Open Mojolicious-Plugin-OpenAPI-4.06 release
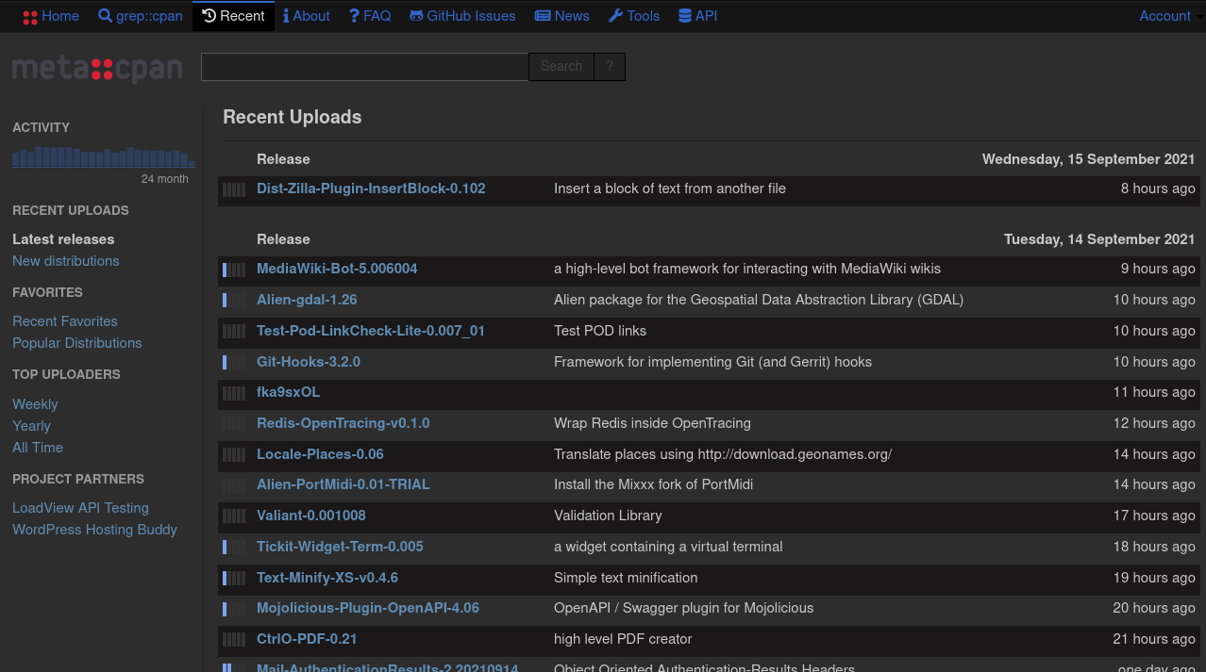 coord(368,608)
